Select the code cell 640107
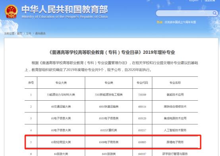220x156 pixels. click(x=142, y=154)
